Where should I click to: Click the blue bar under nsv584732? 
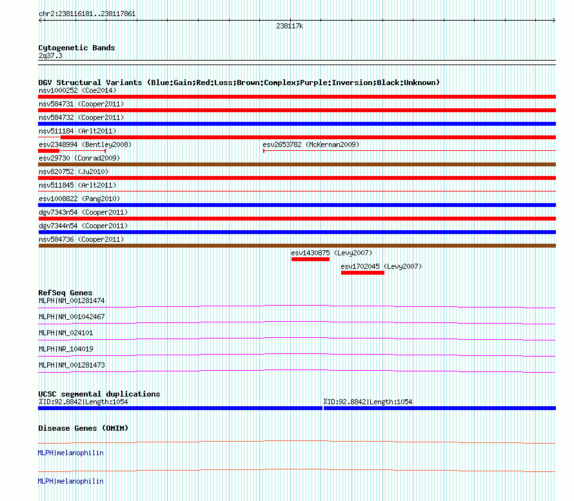coord(297,124)
